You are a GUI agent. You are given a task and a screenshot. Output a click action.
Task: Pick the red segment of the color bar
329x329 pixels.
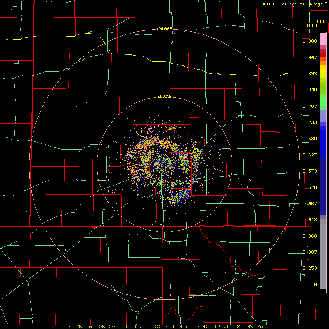323,55
